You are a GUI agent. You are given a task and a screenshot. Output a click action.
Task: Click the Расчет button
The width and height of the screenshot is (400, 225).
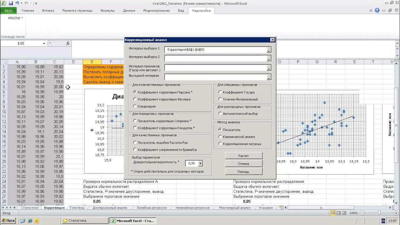click(243, 156)
